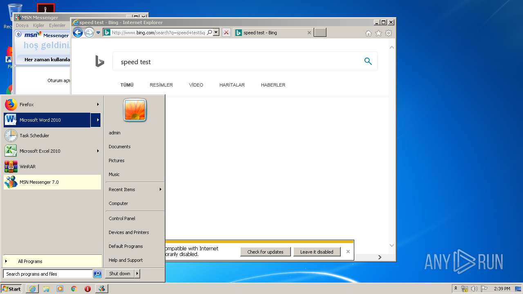
Task: Switch to VİDEO tab on Bing
Action: [196, 85]
